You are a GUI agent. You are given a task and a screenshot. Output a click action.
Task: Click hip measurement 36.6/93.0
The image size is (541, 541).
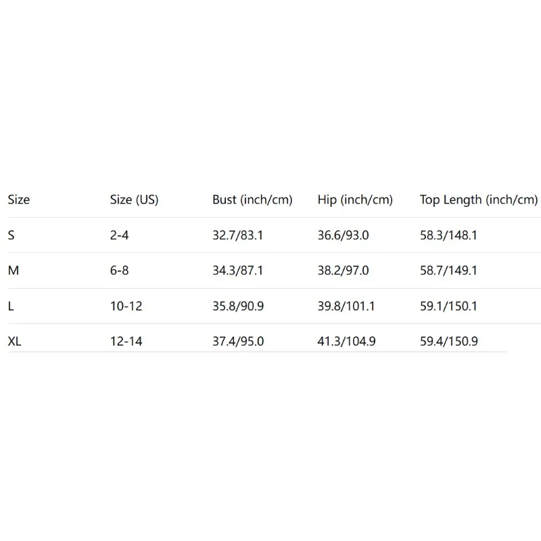pyautogui.click(x=343, y=235)
